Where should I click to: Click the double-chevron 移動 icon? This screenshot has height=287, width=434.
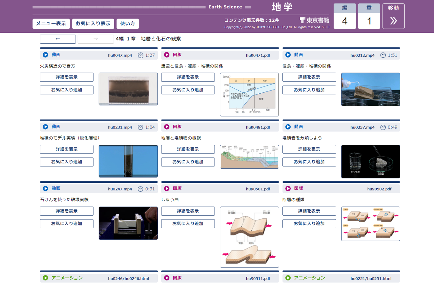pyautogui.click(x=393, y=21)
